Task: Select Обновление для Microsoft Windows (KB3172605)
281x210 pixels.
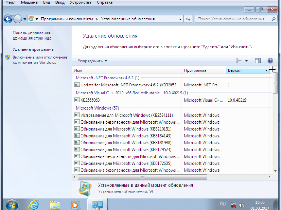Action: pos(172,163)
